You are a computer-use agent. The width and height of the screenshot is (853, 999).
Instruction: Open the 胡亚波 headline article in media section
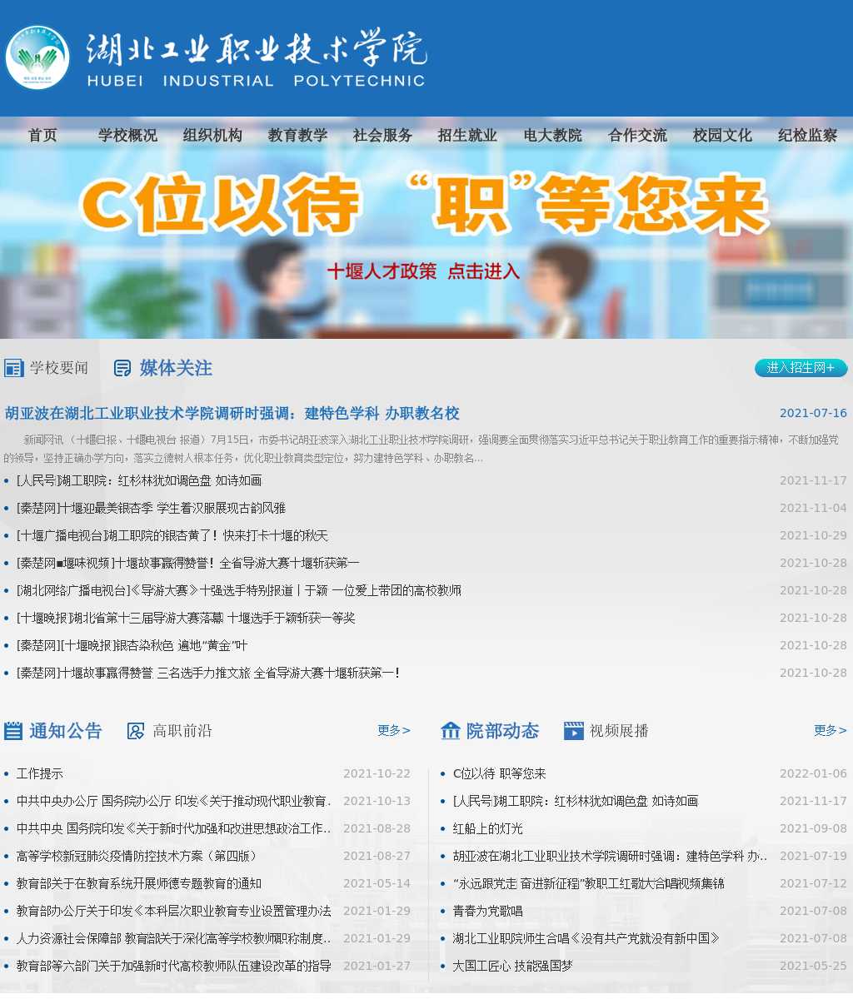click(x=232, y=414)
